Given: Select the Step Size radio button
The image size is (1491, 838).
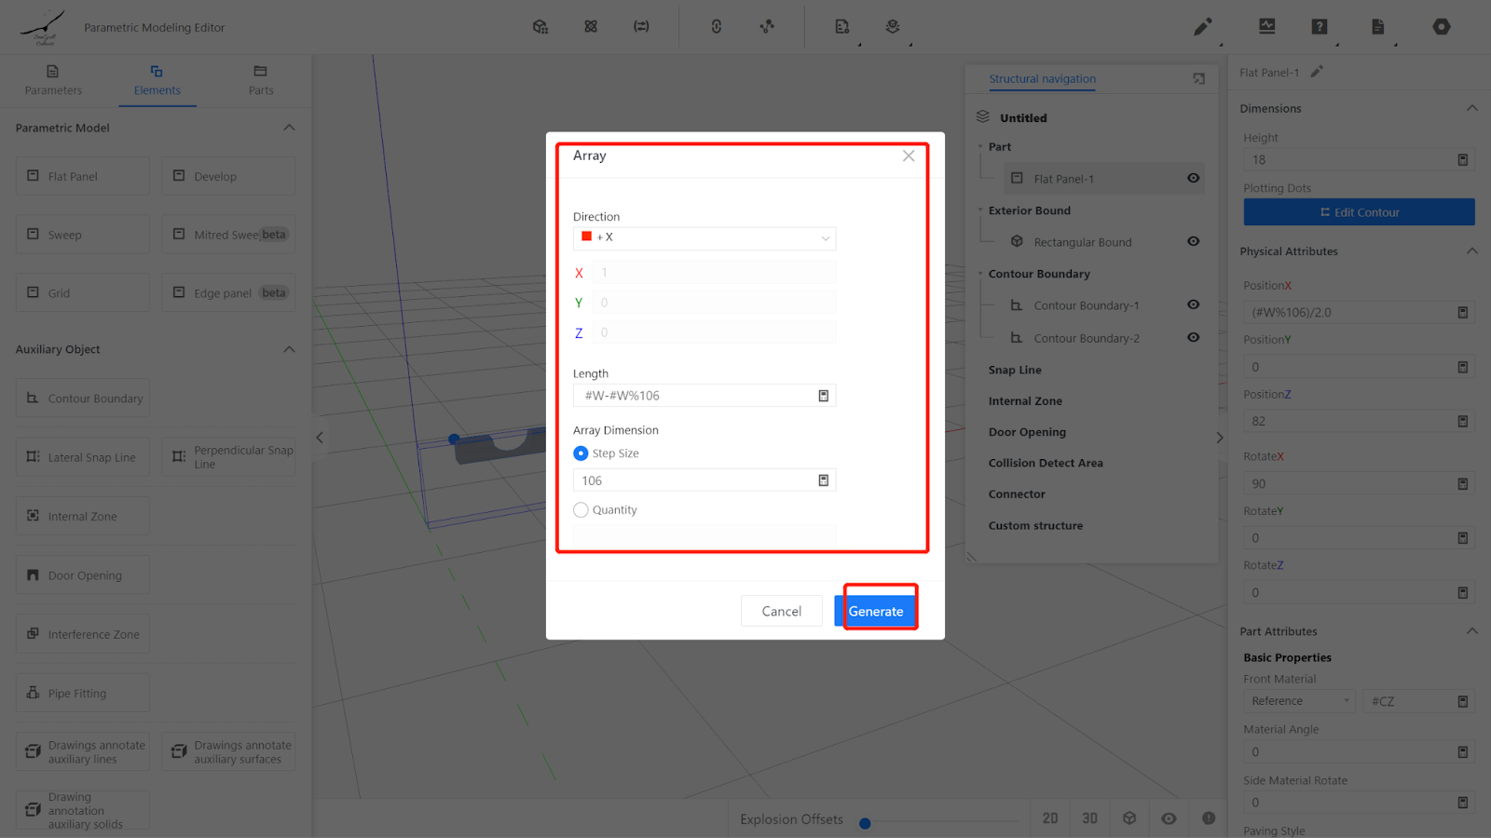Looking at the screenshot, I should click(x=581, y=453).
